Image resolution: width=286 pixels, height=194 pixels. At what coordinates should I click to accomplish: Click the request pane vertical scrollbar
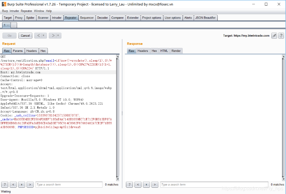(x=118, y=118)
